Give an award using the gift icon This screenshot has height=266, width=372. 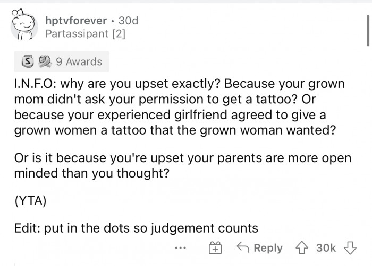[x=215, y=247]
